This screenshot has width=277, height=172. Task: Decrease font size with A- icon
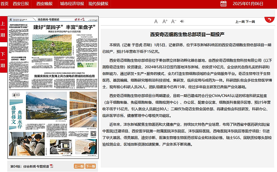[174, 21]
